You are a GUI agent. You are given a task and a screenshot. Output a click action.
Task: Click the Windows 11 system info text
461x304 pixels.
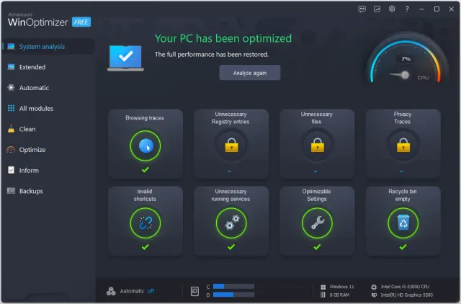(x=341, y=287)
